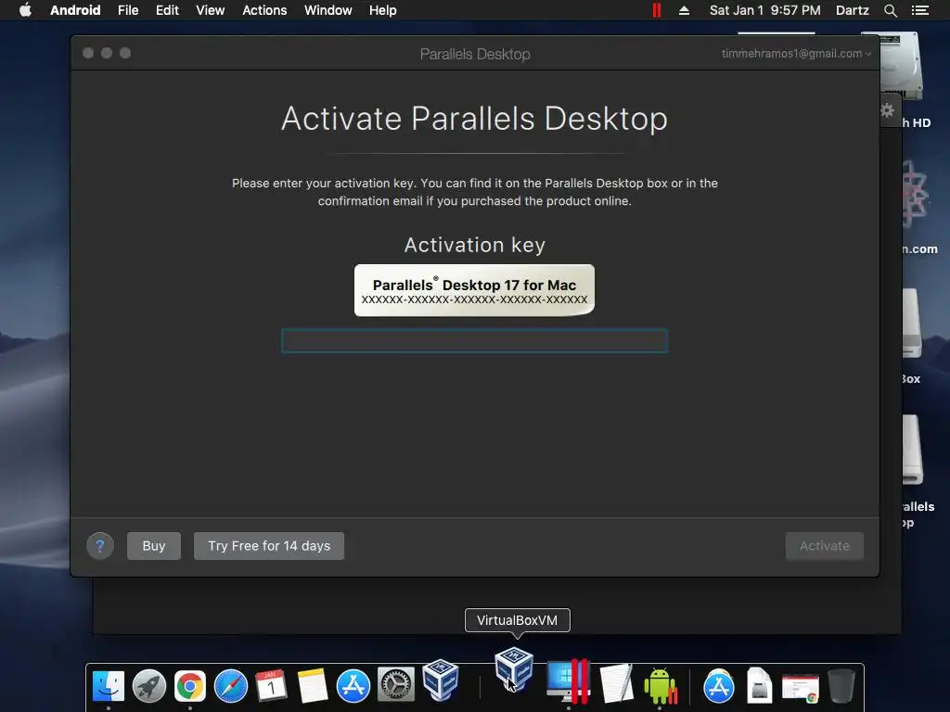Open TextEdit from the dock
The image size is (950, 712).
[x=616, y=683]
